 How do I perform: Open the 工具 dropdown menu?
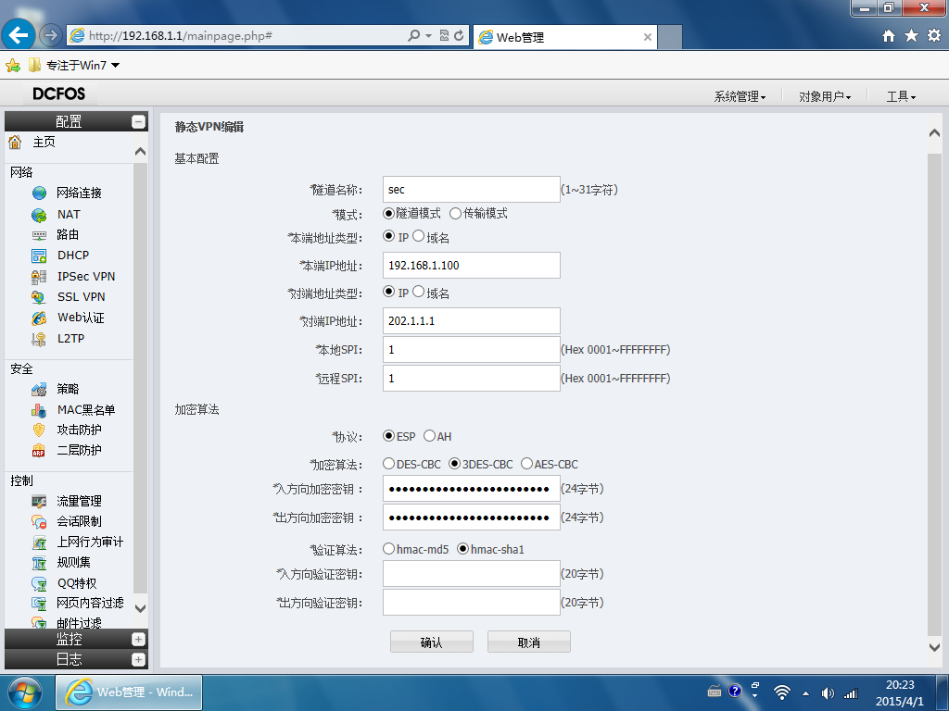click(x=901, y=96)
